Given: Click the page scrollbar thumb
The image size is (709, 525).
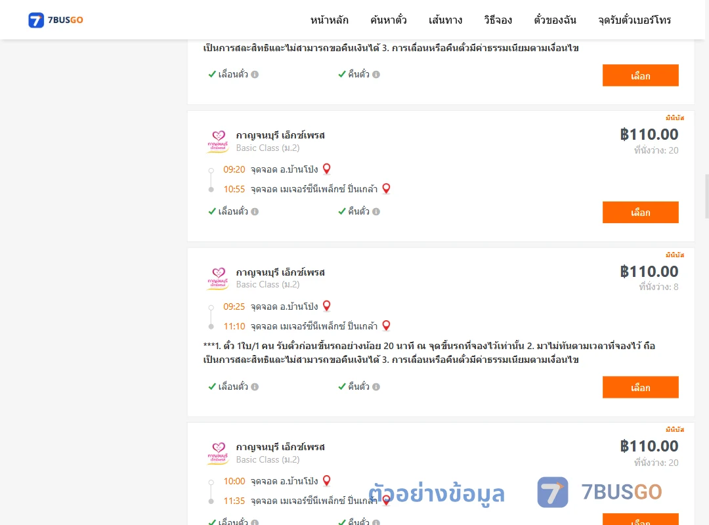Looking at the screenshot, I should [x=706, y=197].
